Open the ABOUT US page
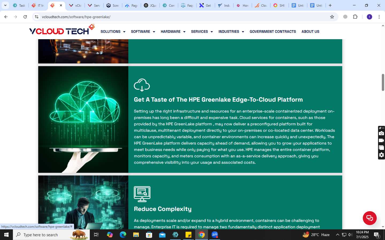 tap(310, 31)
